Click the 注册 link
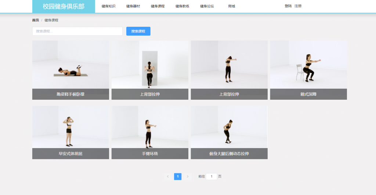376x195 pixels. [x=298, y=6]
